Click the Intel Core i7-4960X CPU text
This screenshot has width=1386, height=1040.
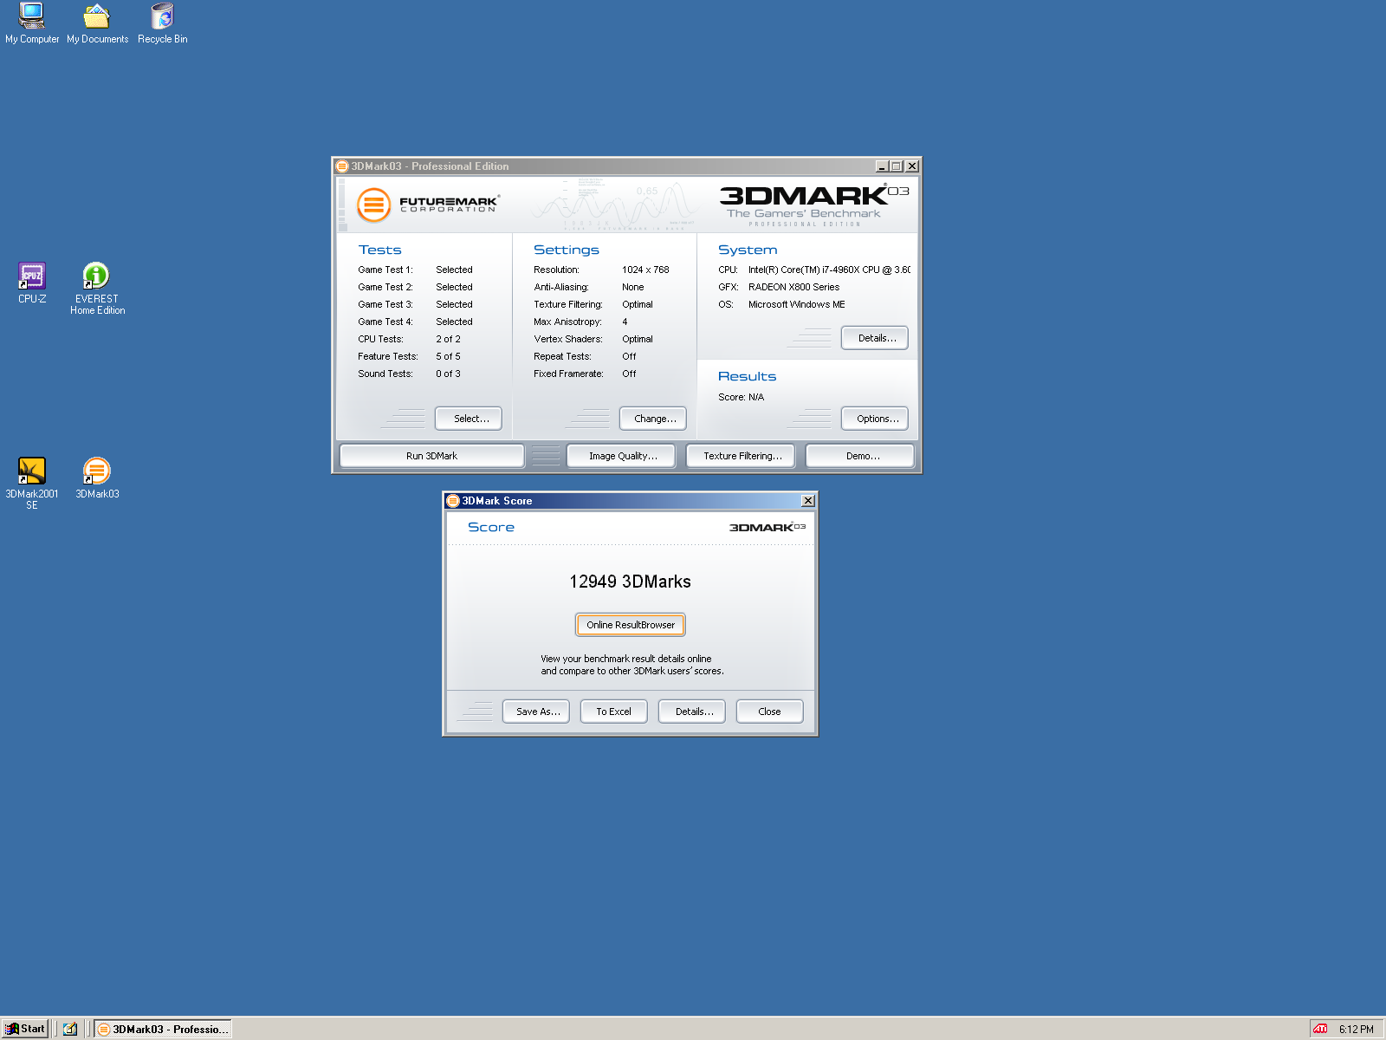pos(829,270)
